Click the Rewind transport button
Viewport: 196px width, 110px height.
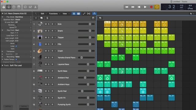(x=126, y=7)
